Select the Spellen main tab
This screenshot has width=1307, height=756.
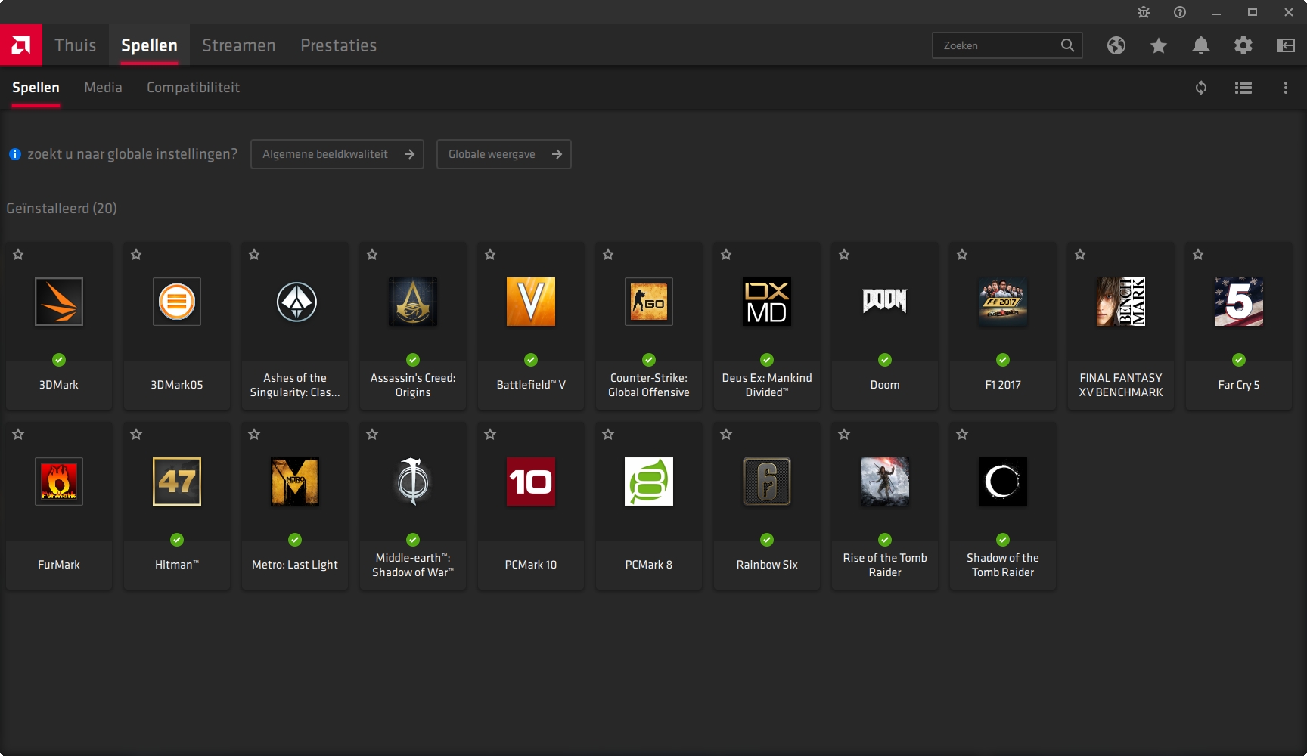[x=149, y=45]
